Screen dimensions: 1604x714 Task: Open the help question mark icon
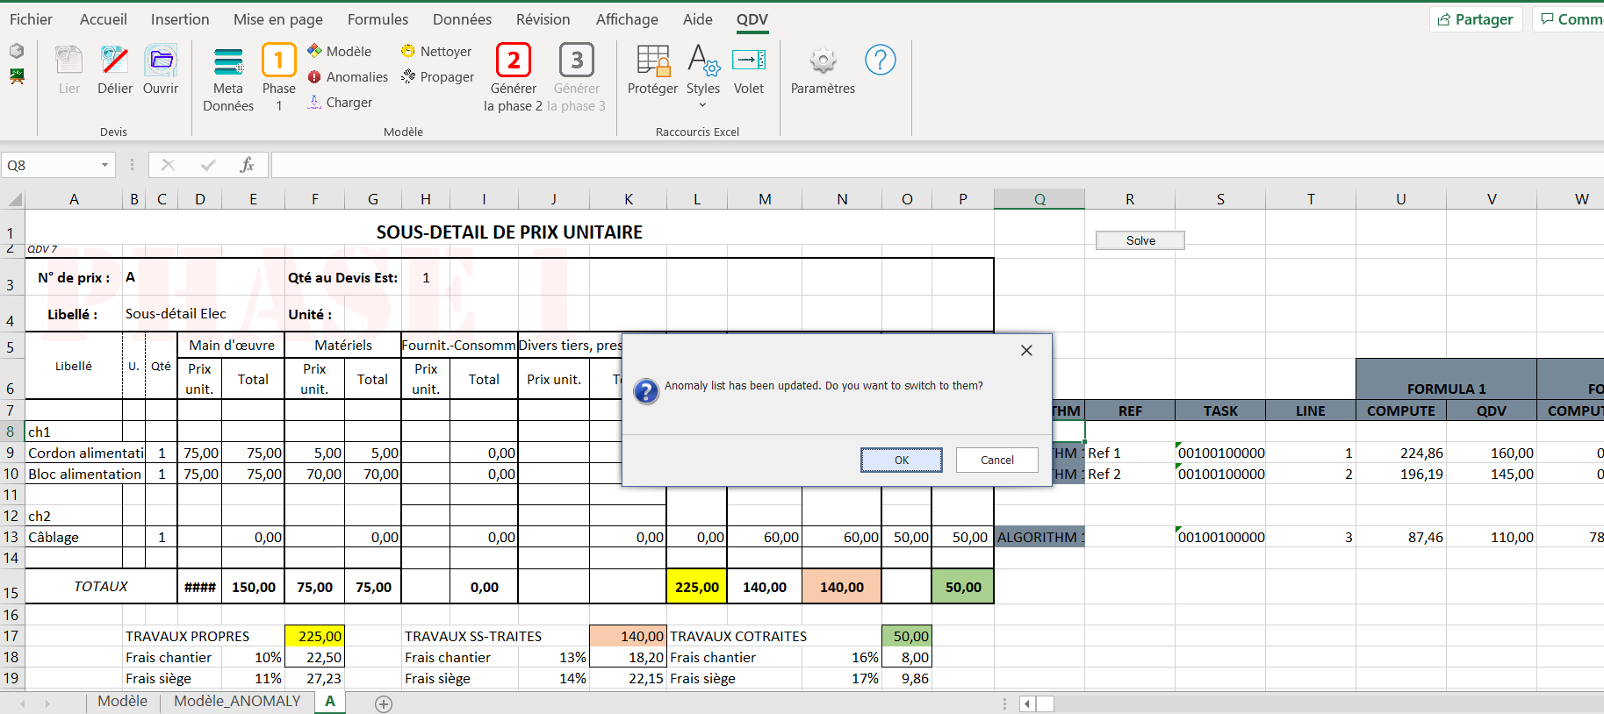880,61
